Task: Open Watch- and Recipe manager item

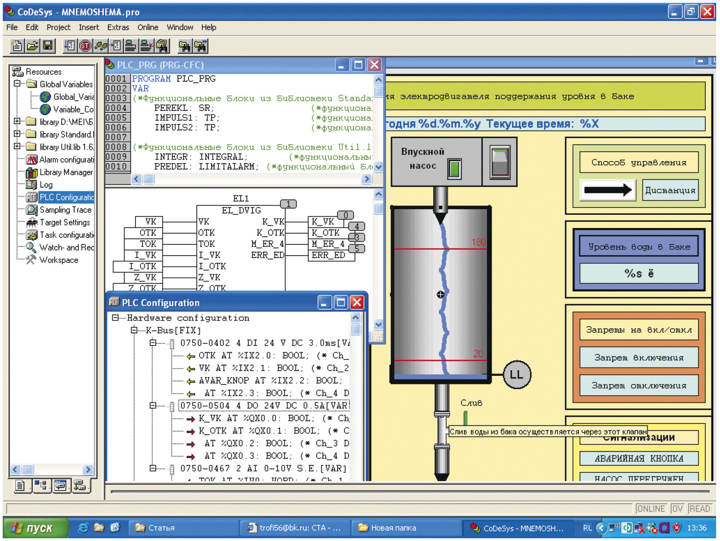Action: tap(60, 247)
